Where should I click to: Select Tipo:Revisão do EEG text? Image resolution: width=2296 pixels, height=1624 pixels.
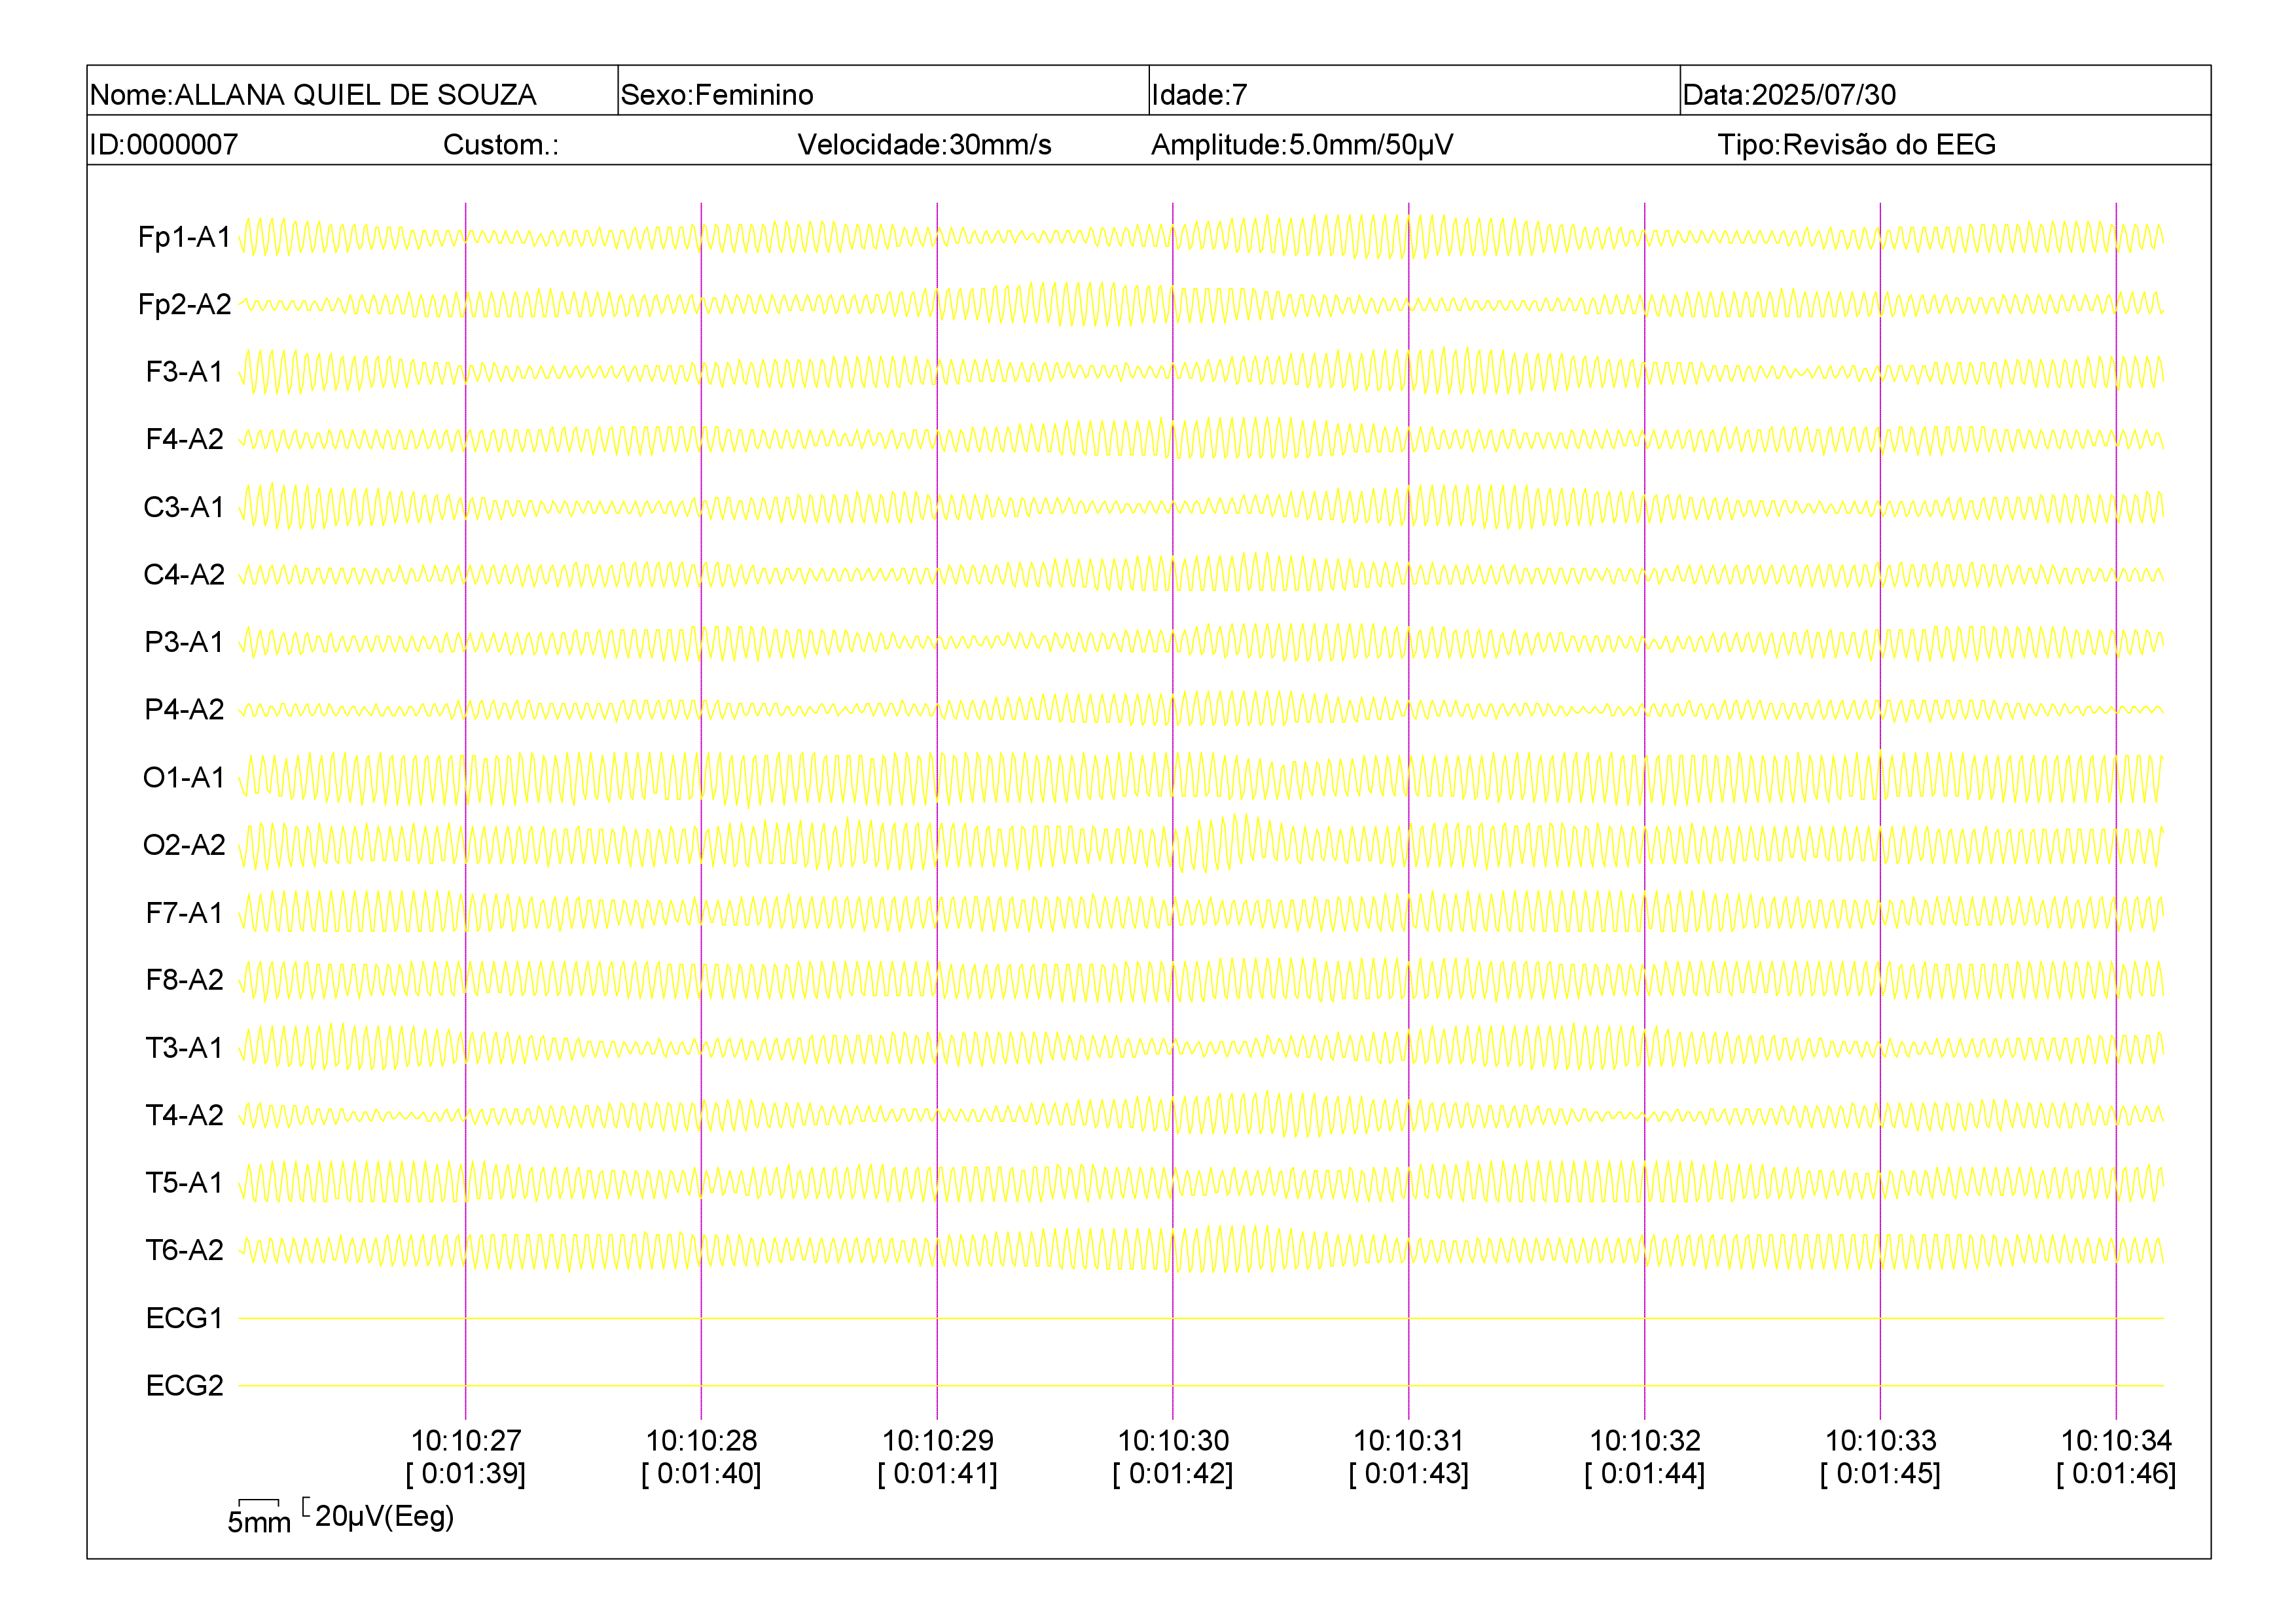click(x=1856, y=145)
